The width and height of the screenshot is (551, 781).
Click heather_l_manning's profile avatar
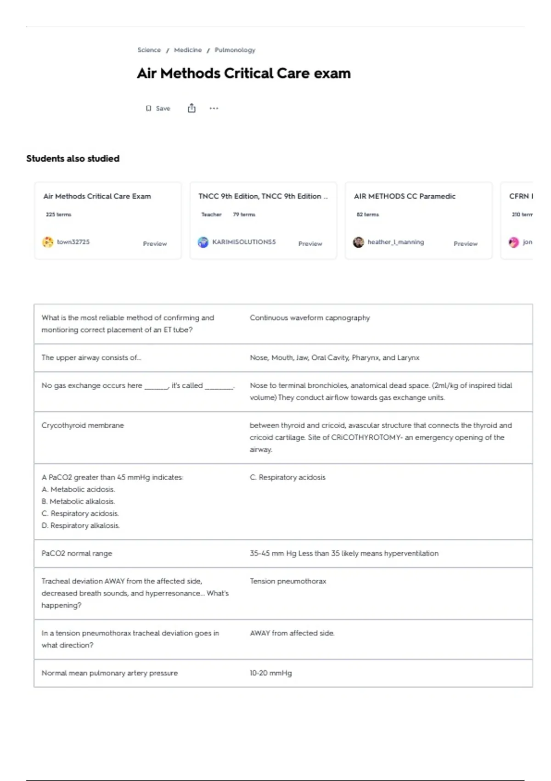[x=358, y=242]
